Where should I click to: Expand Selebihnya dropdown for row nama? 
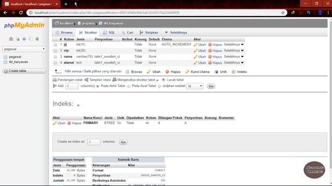(234, 57)
